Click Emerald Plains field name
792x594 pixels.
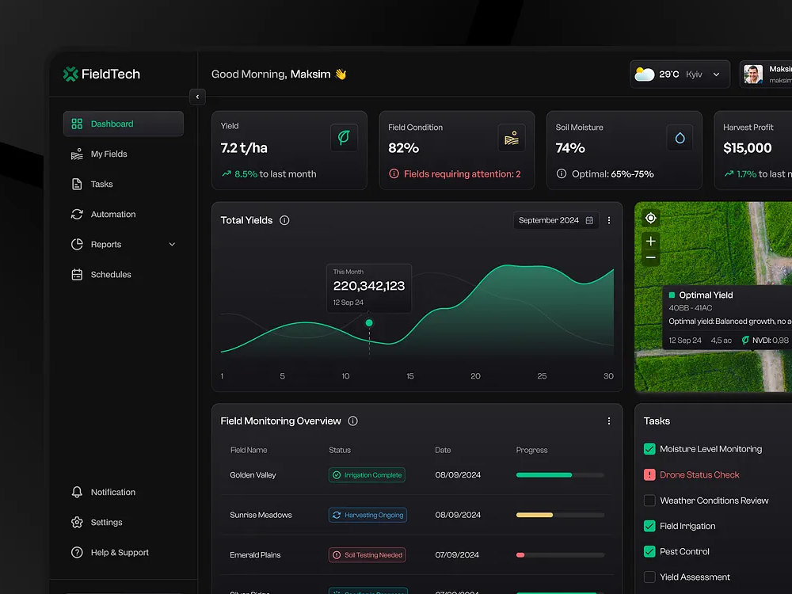[x=255, y=555]
